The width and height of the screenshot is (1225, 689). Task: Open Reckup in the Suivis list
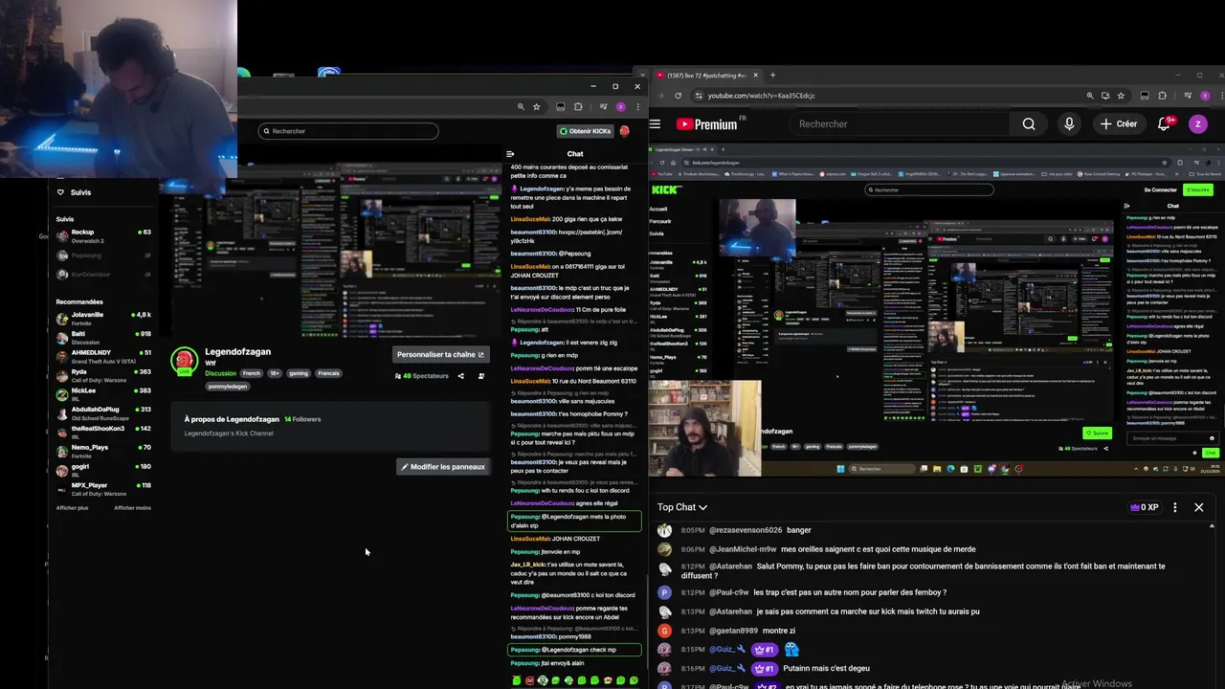(x=103, y=235)
